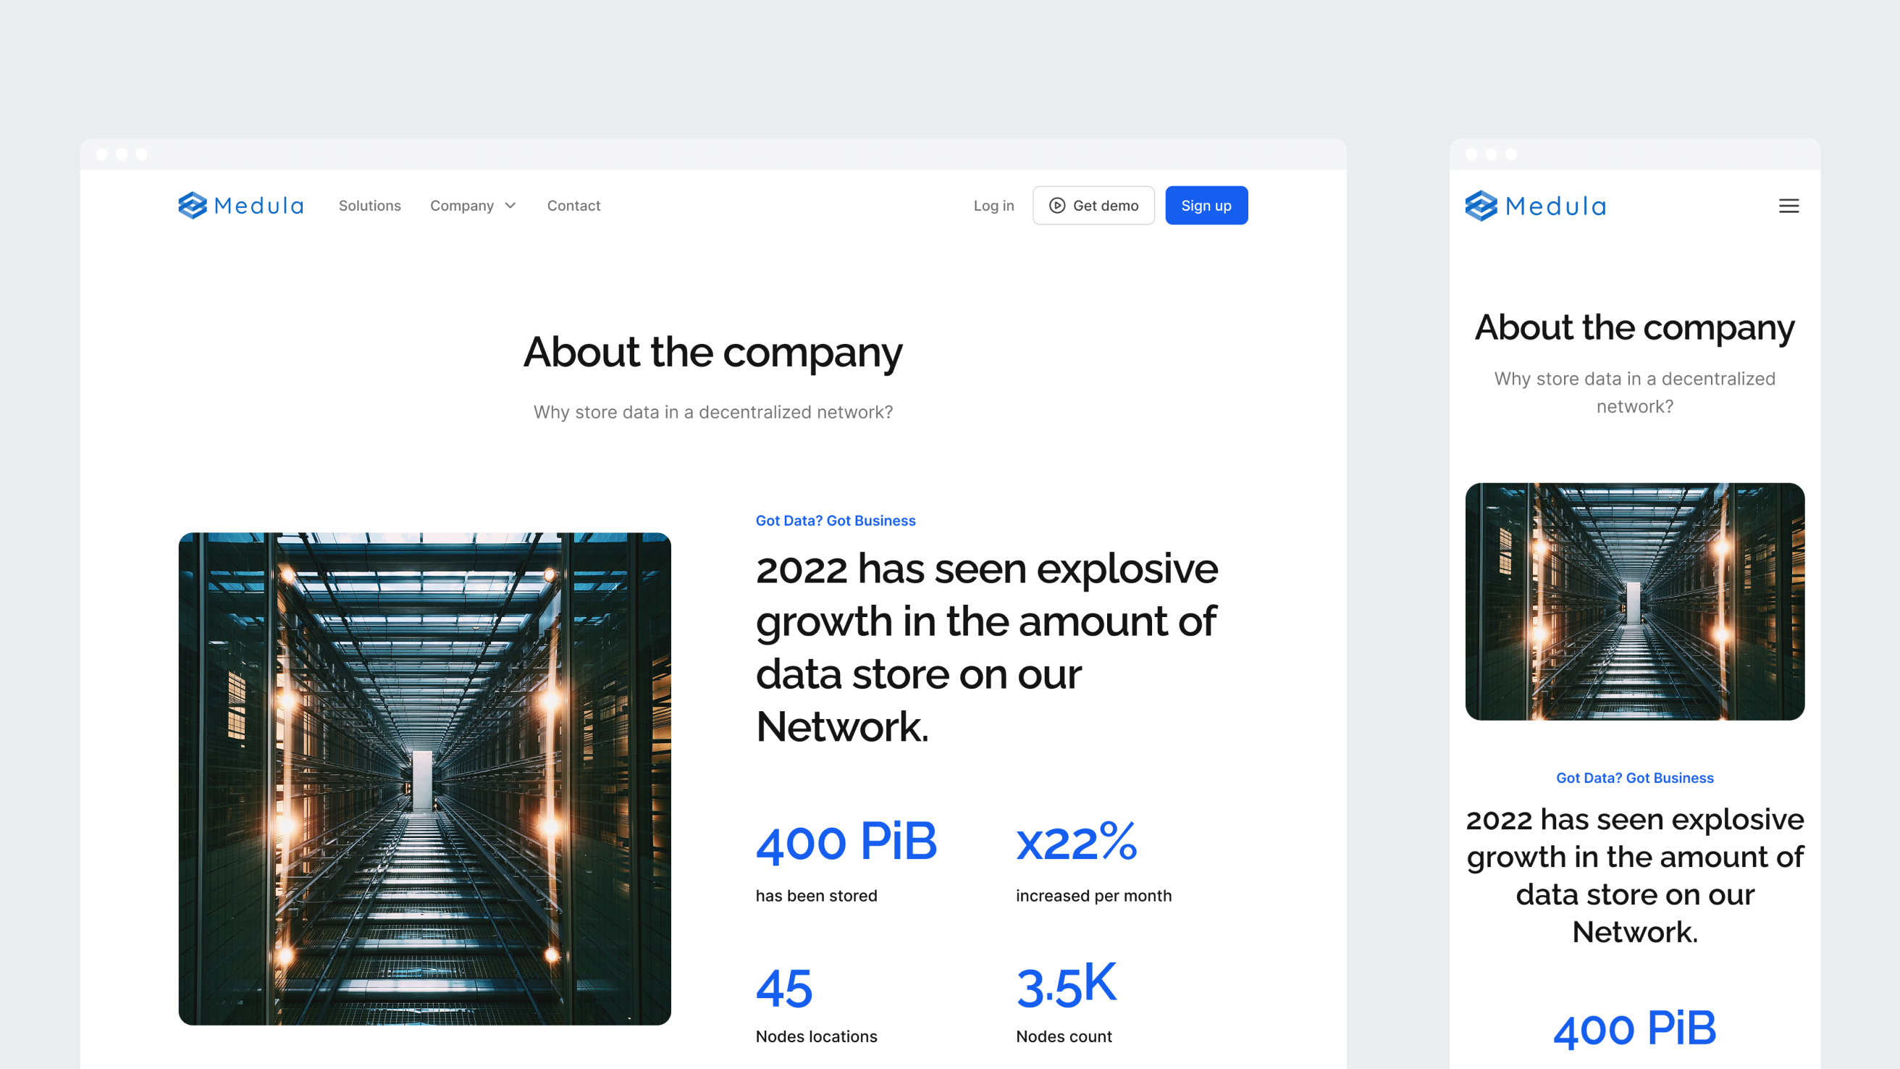Click the play icon in Get demo
Viewport: 1900px width, 1069px height.
click(1057, 205)
